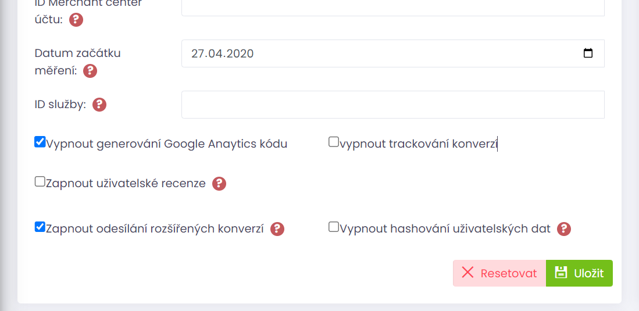Click the floppy disk icon on Uložit
639x311 pixels.
[562, 273]
